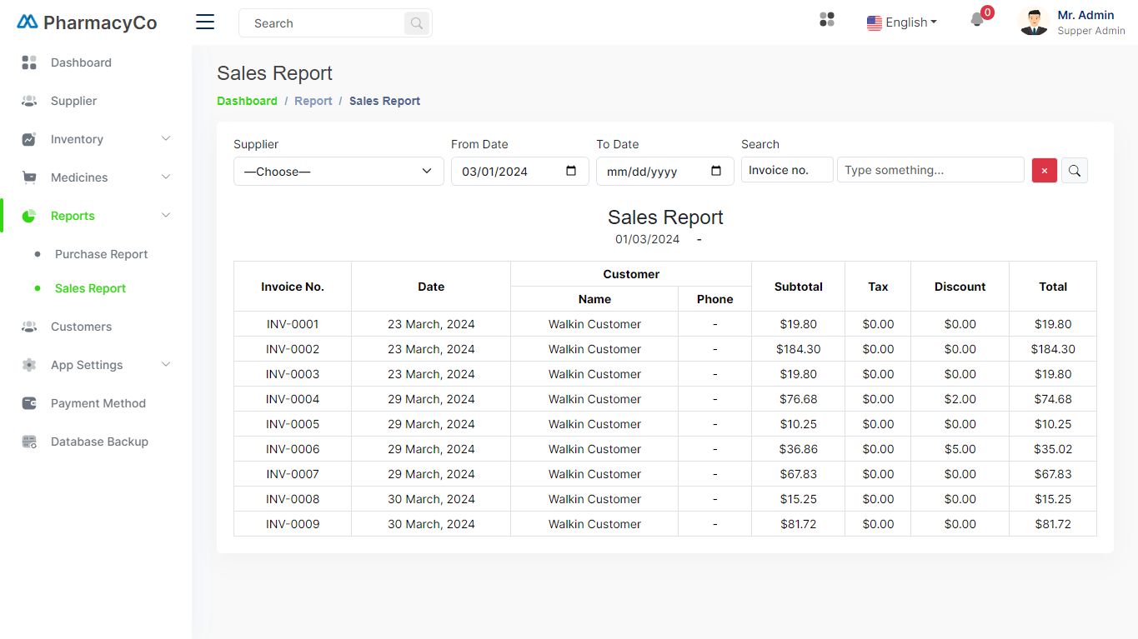The image size is (1138, 639).
Task: Open the English language dropdown
Action: (x=901, y=22)
